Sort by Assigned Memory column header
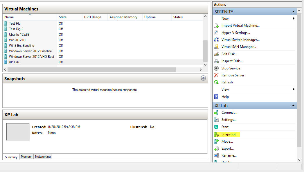 point(125,17)
